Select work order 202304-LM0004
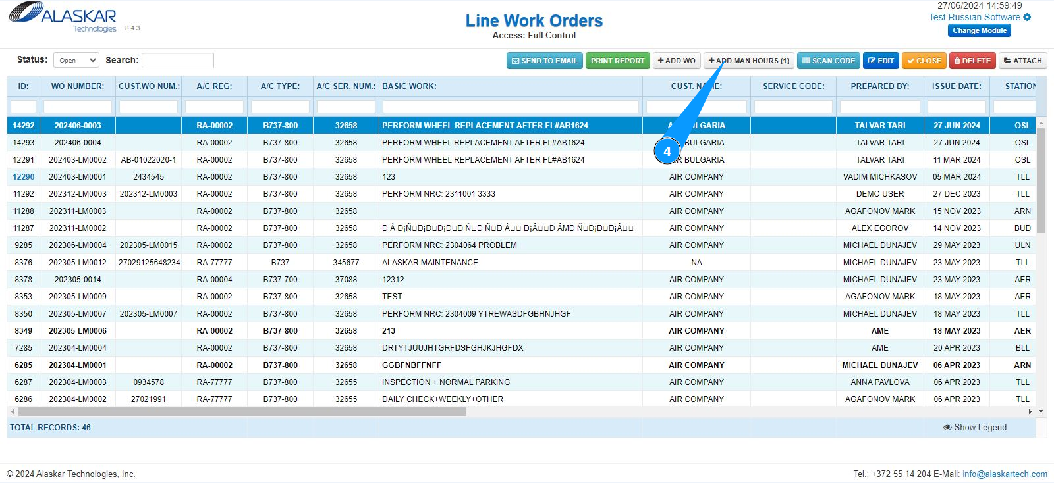Image resolution: width=1054 pixels, height=483 pixels. tap(521, 348)
